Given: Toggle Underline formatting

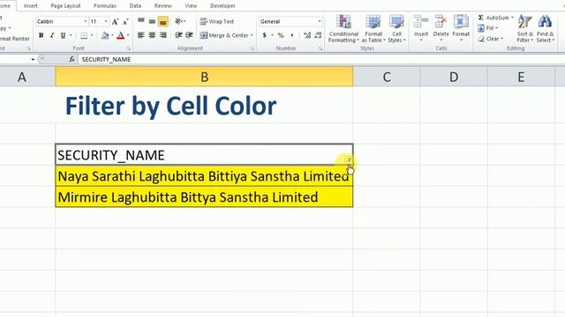Looking at the screenshot, I should [x=63, y=35].
